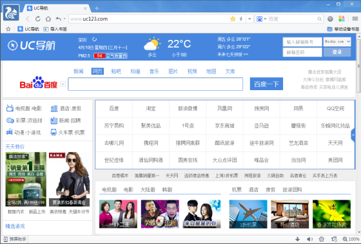Open the 未来七天预报 forecast link

tap(233, 55)
